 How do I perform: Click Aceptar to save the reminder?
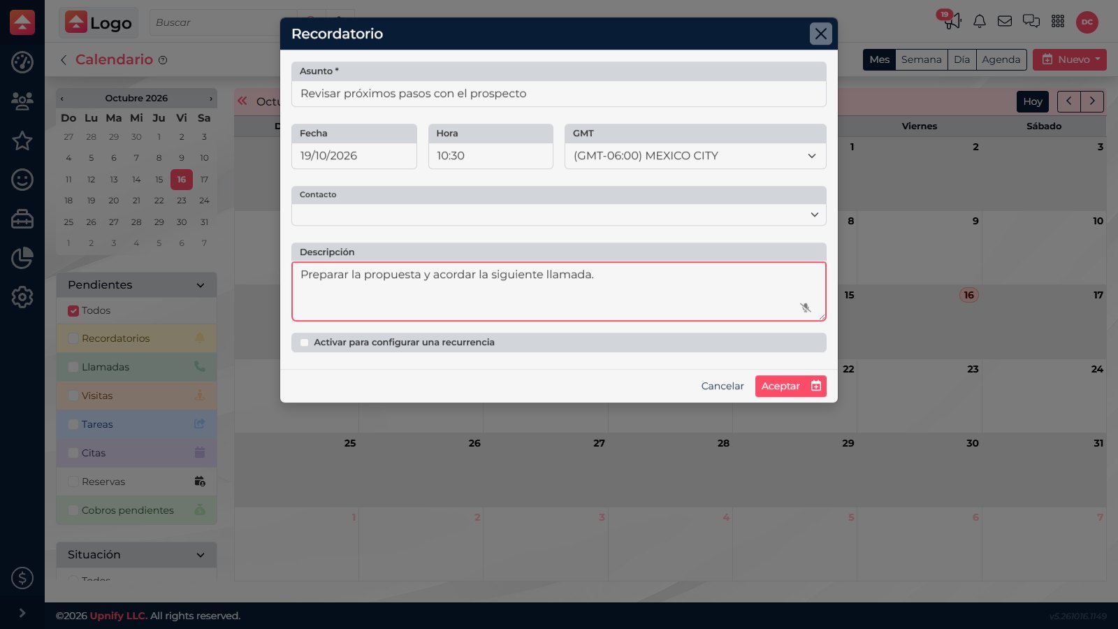(791, 386)
